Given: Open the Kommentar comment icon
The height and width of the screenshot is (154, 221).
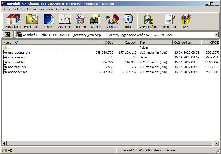Looking at the screenshot, I should 169,19.
